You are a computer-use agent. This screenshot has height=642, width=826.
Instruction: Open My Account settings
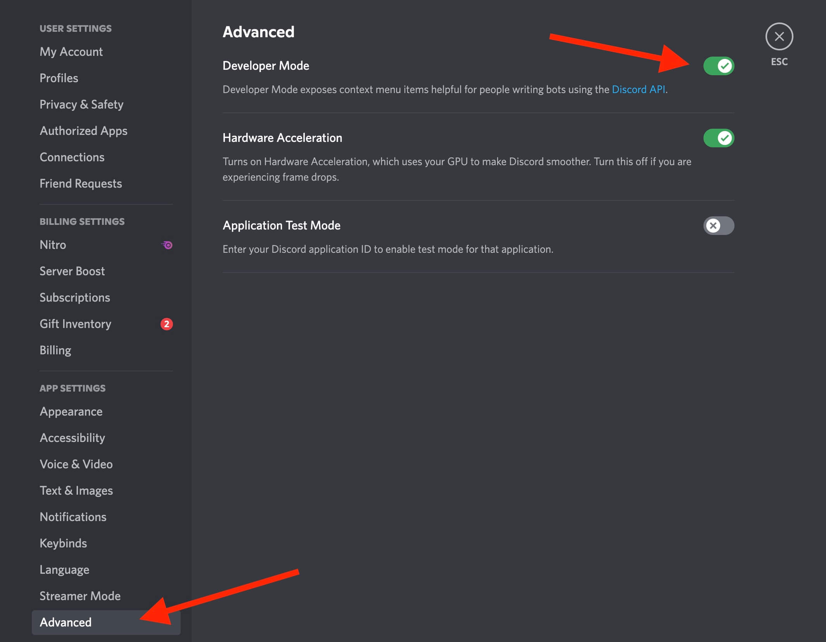coord(71,51)
